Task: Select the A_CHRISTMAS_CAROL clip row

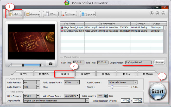Action: pos(112,31)
